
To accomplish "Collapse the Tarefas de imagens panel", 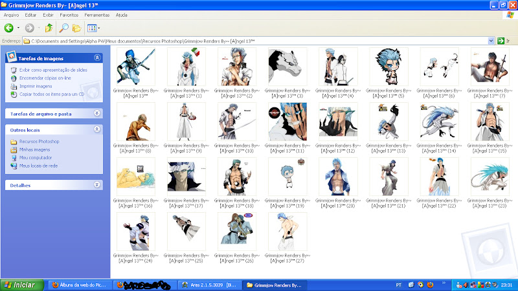I will (x=97, y=58).
